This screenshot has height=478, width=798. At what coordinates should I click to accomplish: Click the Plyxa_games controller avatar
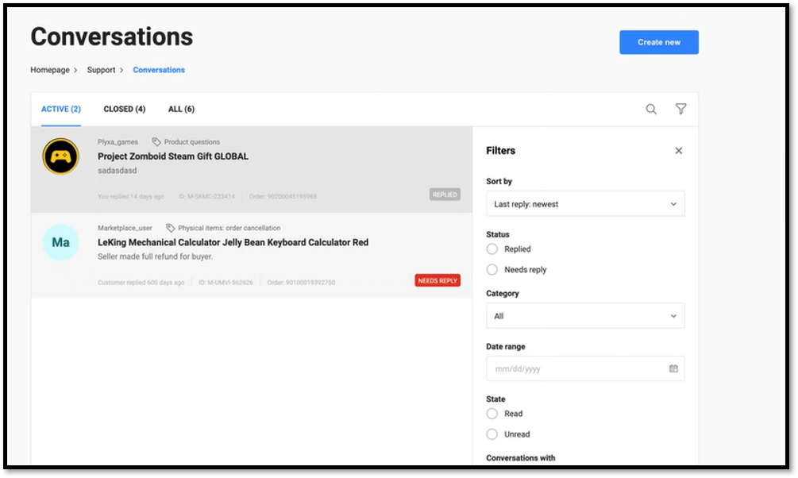(x=60, y=156)
